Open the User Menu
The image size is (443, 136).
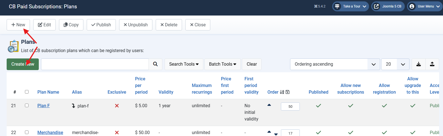click(x=425, y=6)
